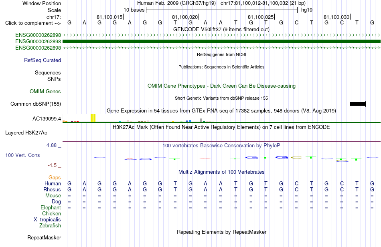Image resolution: width=381 pixels, height=247 pixels.
Task: Click the '10 bases' scale bar
Action: (x=222, y=10)
